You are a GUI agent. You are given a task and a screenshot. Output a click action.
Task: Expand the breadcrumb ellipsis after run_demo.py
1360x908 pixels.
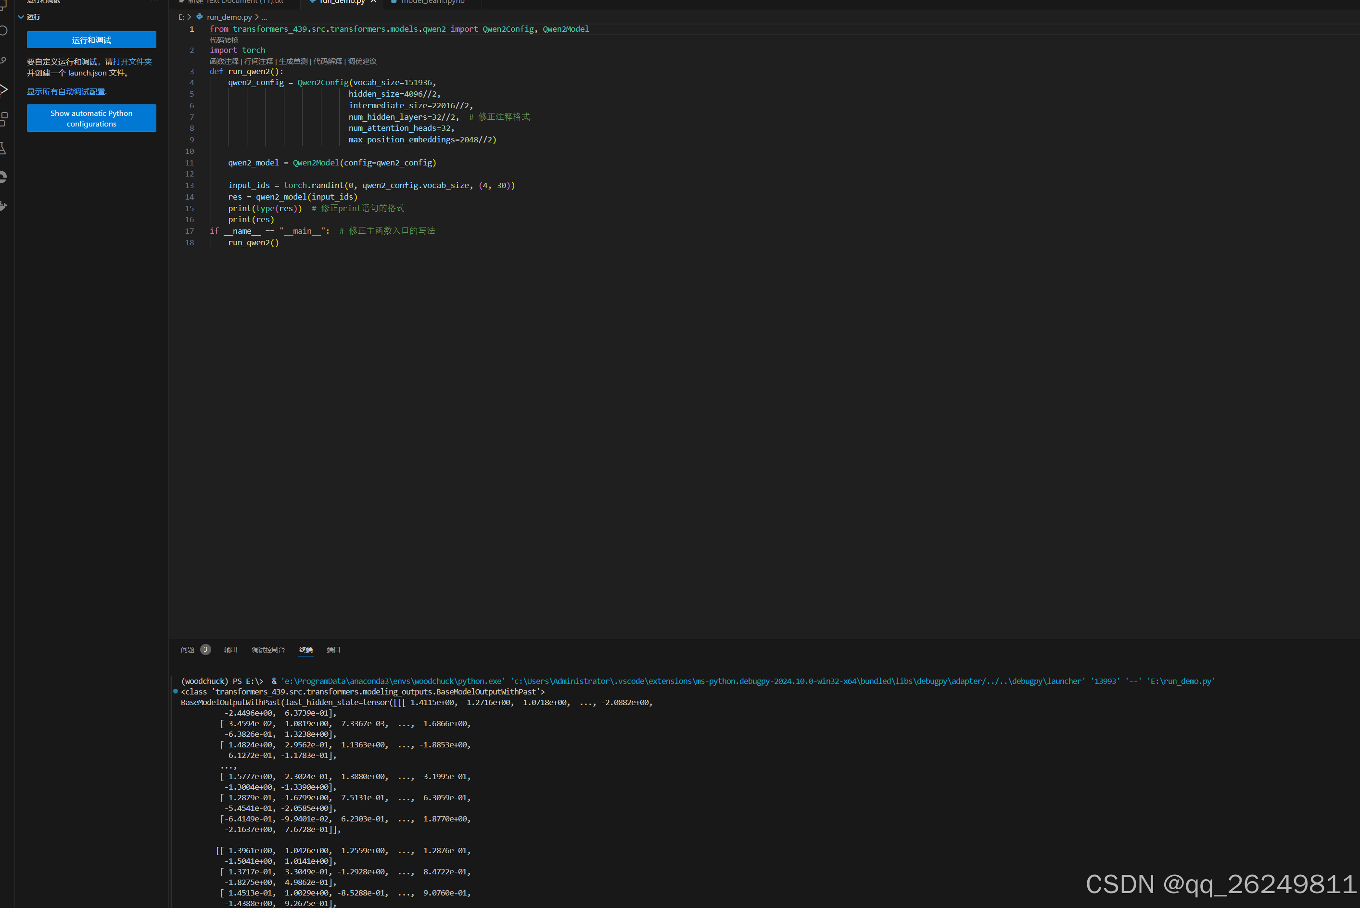point(264,17)
